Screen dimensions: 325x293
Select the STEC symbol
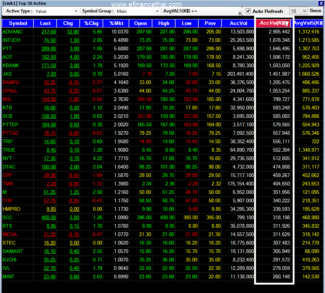click(9, 243)
